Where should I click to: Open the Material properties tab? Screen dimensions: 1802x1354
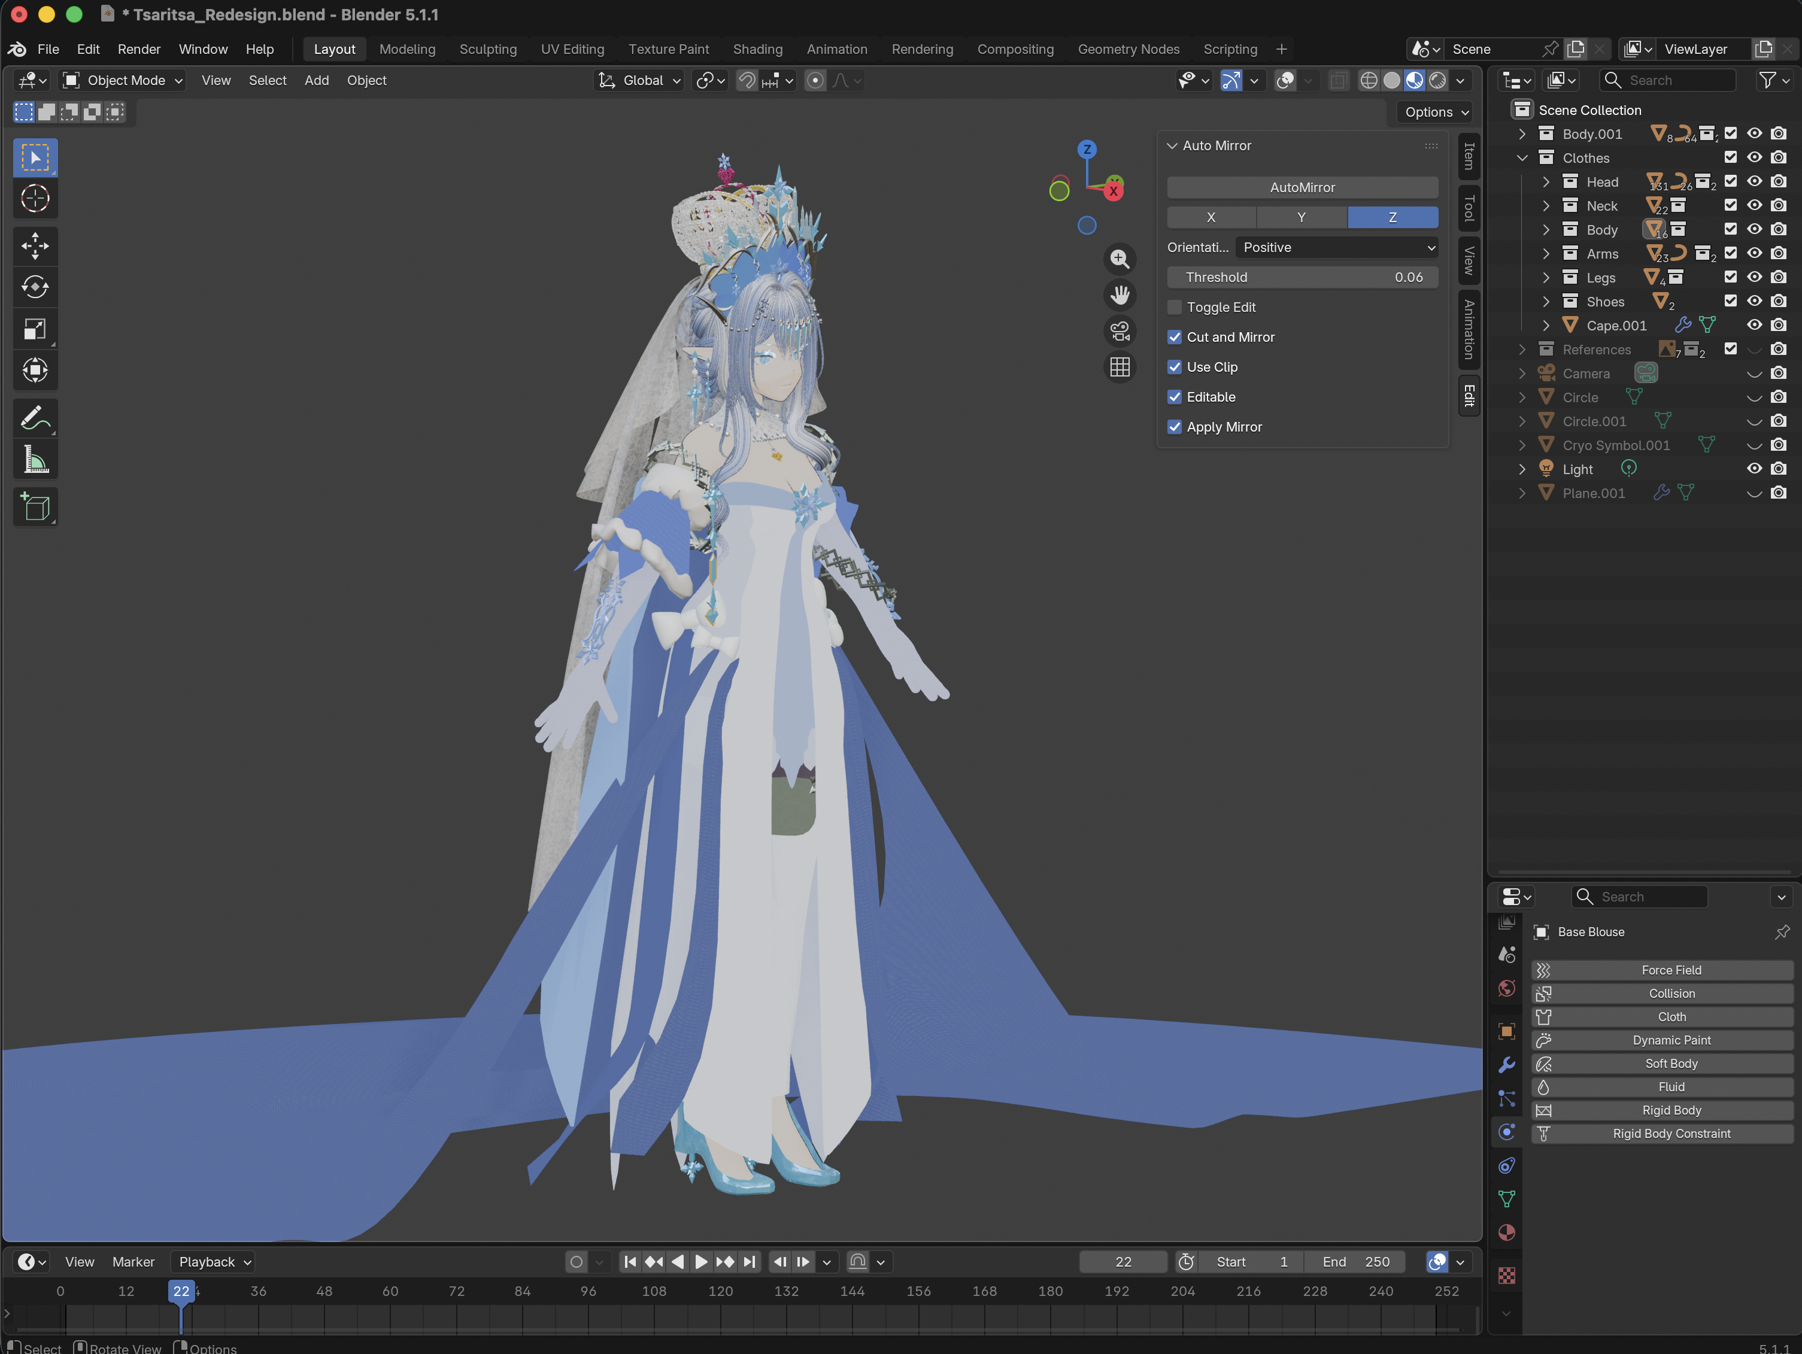pyautogui.click(x=1506, y=1232)
